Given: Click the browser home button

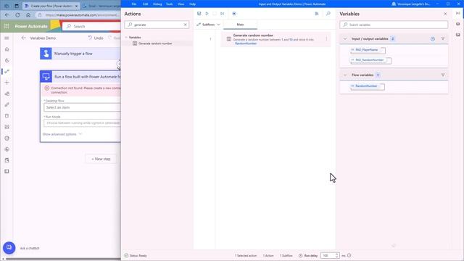Looking at the screenshot, I should tap(28, 14).
